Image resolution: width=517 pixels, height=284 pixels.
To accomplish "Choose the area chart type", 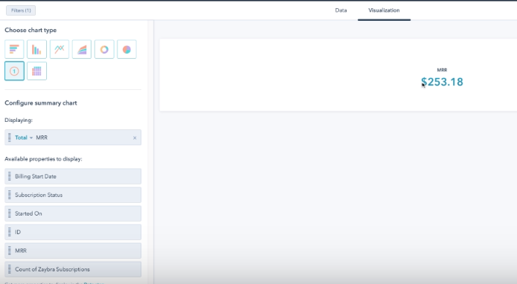I will 82,49.
